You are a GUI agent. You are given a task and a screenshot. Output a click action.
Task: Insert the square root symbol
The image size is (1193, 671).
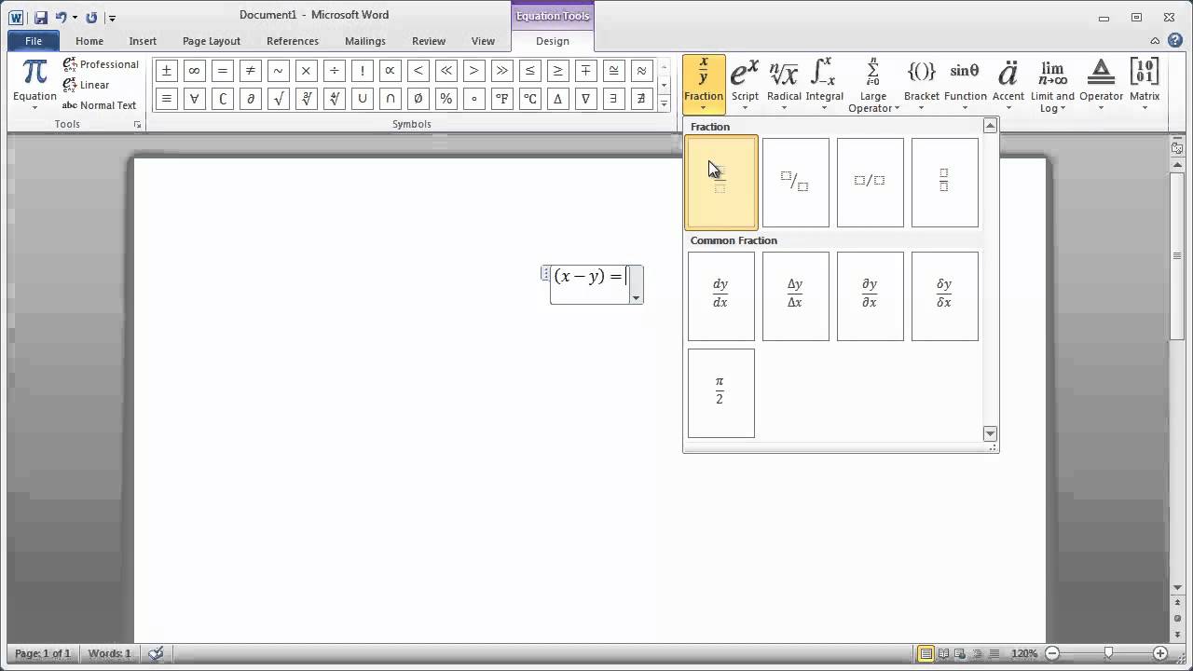[278, 98]
